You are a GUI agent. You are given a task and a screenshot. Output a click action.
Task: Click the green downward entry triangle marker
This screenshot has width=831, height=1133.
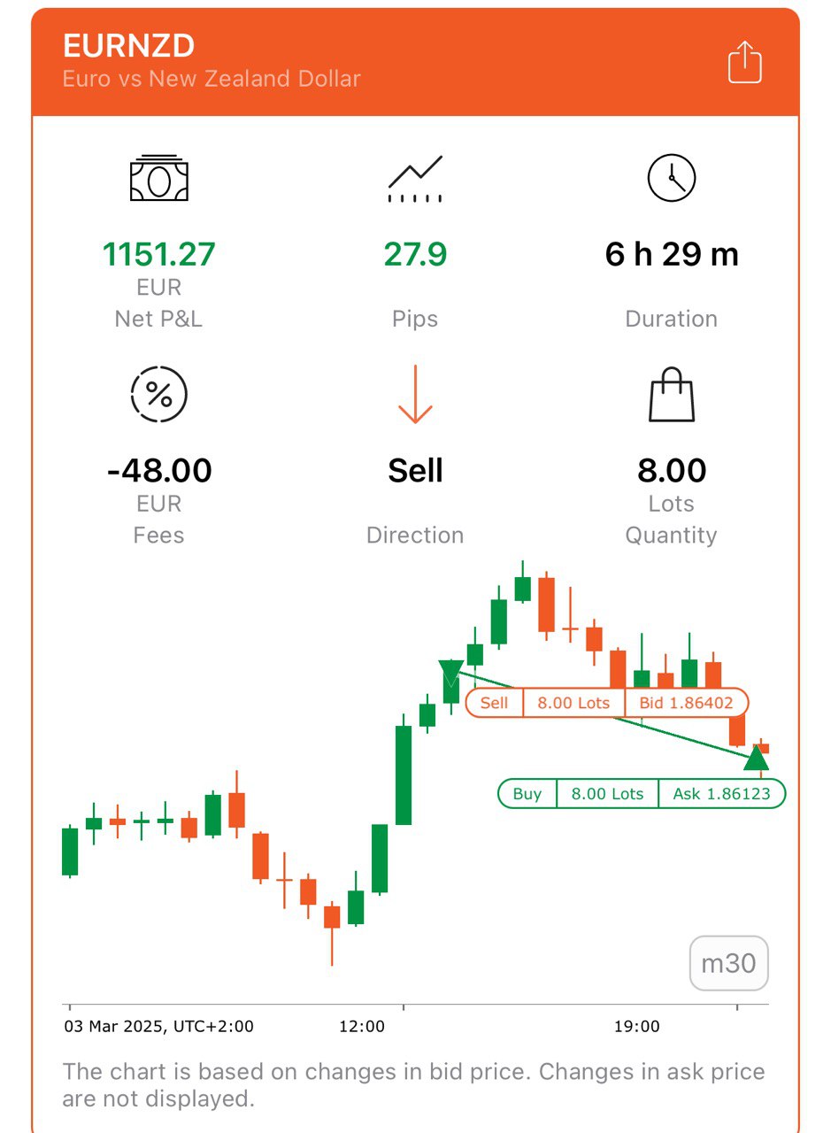coord(450,673)
